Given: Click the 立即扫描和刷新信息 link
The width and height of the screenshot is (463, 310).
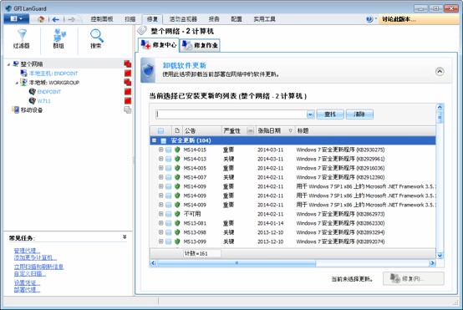Looking at the screenshot, I should point(38,267).
